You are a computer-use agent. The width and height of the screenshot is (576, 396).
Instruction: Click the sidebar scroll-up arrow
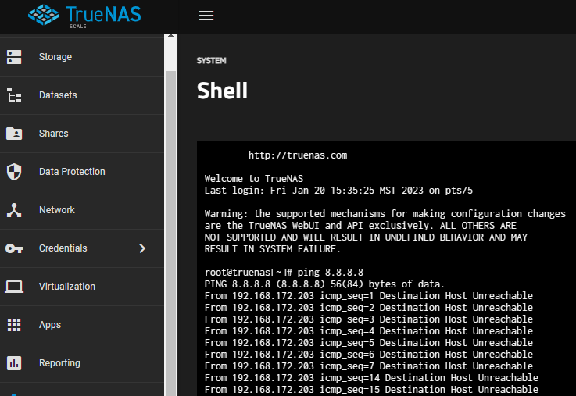pyautogui.click(x=170, y=36)
